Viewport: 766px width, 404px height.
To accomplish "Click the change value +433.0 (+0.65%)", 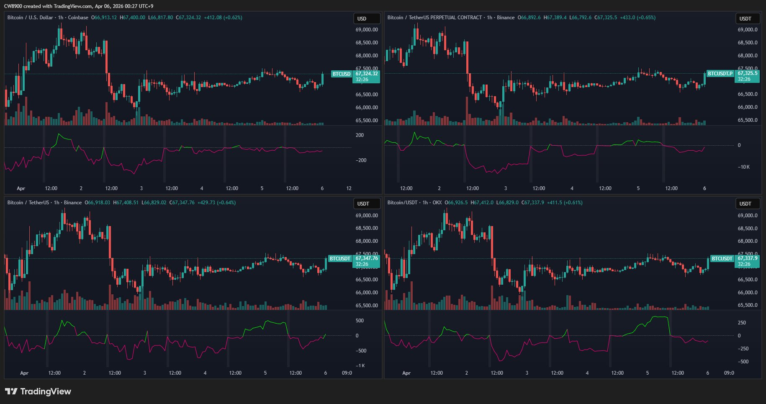I will tap(638, 18).
